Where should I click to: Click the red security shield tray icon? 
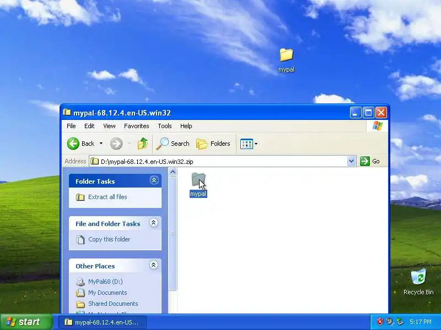[380, 322]
